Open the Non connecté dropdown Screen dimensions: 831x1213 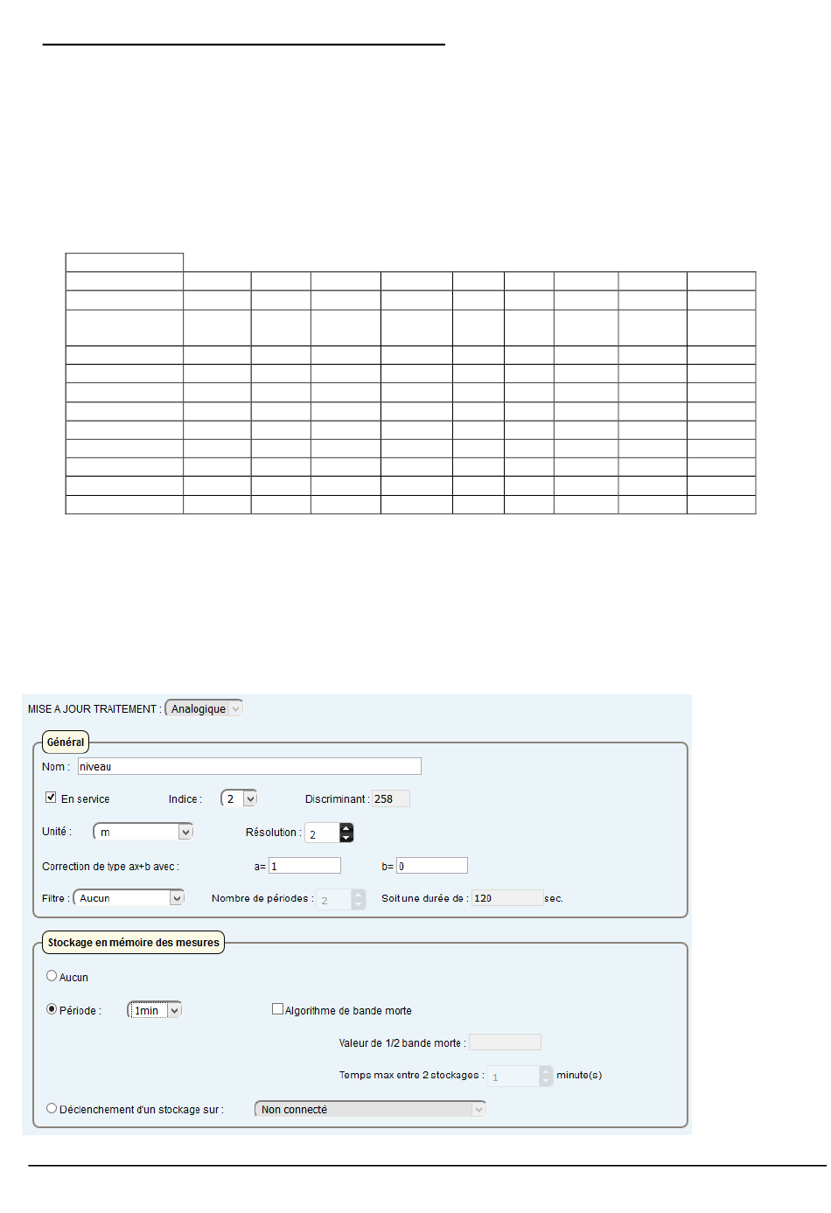pos(370,1110)
